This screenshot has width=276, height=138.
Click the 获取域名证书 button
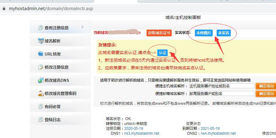pyautogui.click(x=159, y=33)
